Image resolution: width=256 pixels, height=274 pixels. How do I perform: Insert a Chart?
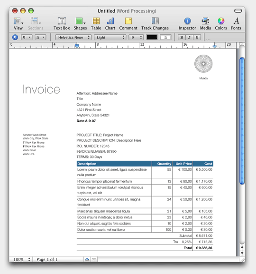110,24
